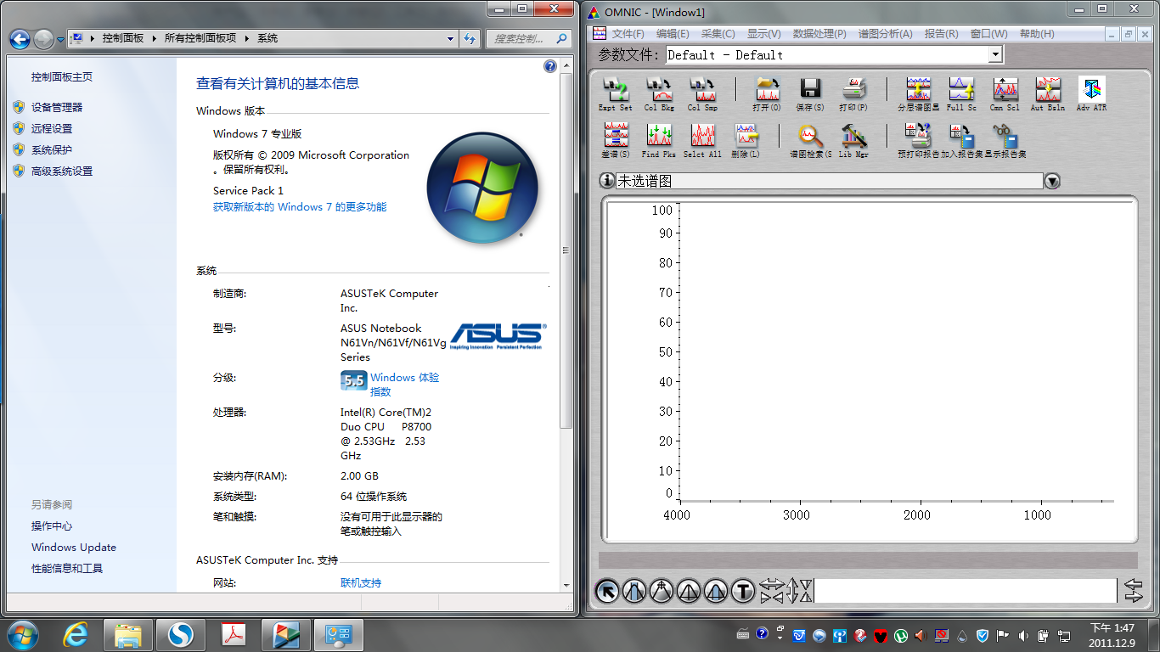Click the 打印(P) printer icon
Viewport: 1160px width, 652px height.
(x=853, y=93)
